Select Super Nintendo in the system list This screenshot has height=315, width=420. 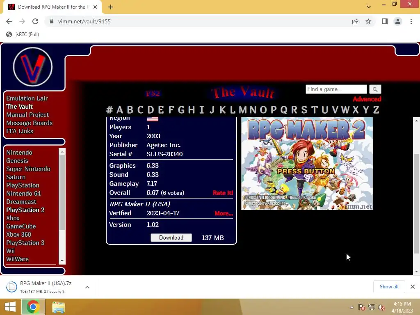pos(28,169)
